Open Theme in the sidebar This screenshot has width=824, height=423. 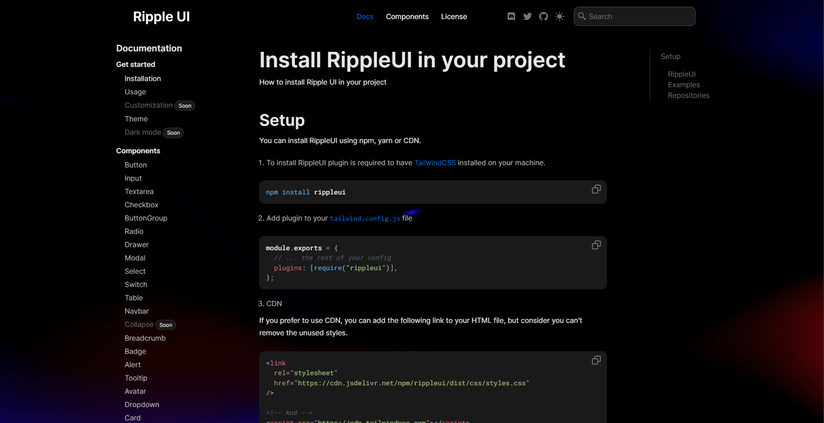coord(136,119)
